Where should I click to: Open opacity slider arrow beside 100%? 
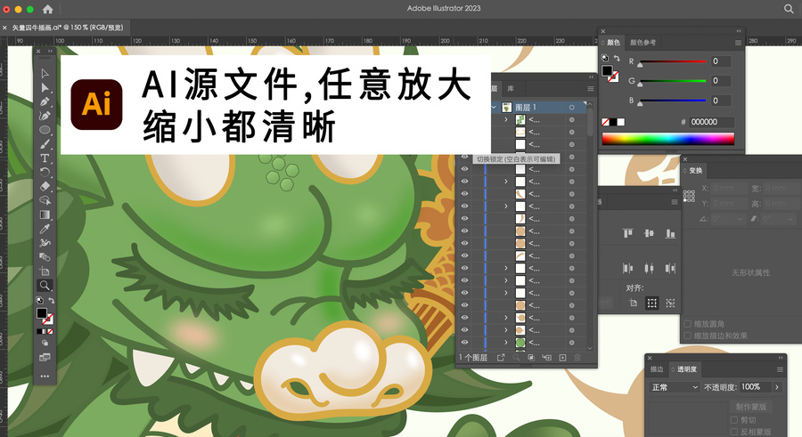coord(776,387)
